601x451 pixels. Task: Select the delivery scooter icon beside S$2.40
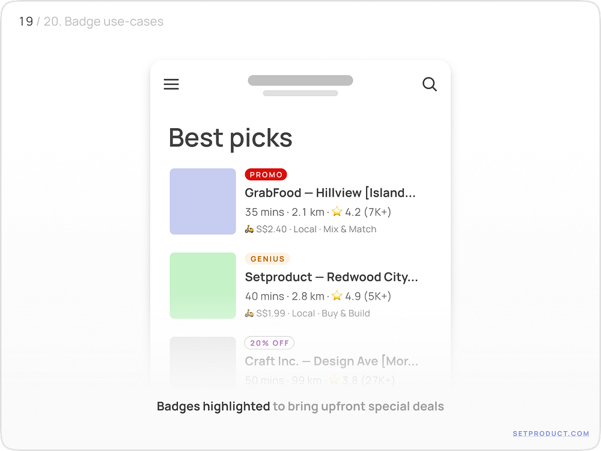point(249,229)
